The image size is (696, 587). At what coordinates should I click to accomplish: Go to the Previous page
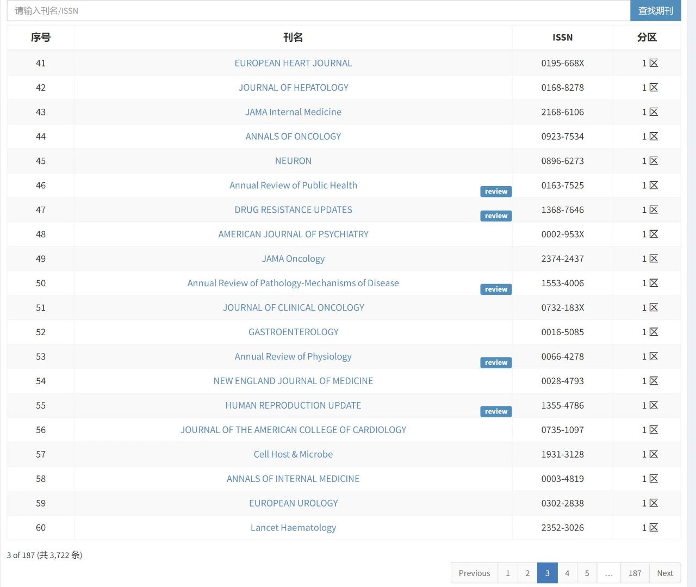click(x=474, y=573)
